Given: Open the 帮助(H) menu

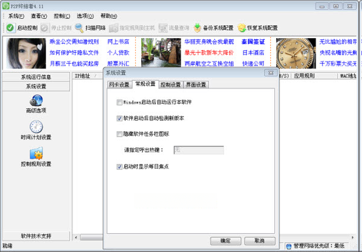Looking at the screenshot, I should click(x=109, y=16).
